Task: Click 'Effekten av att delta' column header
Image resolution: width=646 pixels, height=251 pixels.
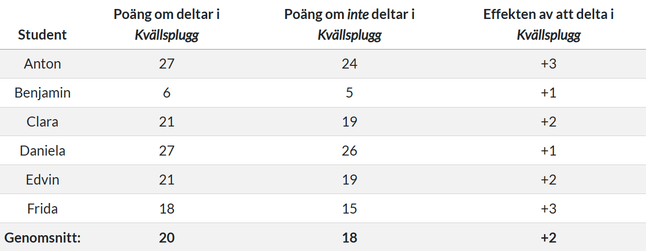Action: point(548,24)
